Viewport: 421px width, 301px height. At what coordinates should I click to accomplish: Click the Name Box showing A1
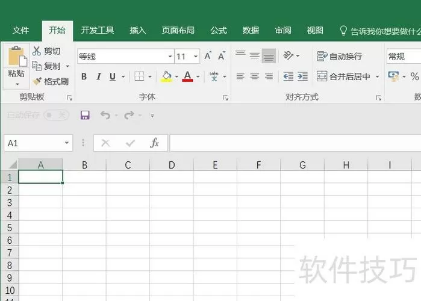click(39, 143)
